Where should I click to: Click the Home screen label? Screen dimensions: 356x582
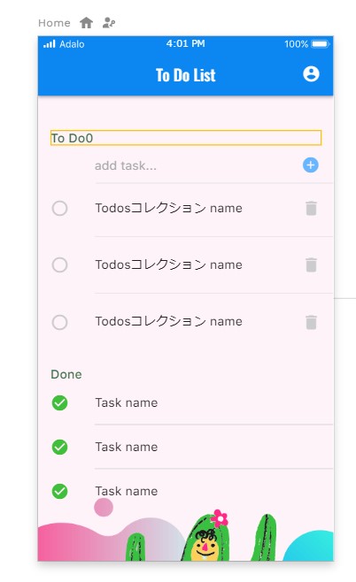(54, 23)
